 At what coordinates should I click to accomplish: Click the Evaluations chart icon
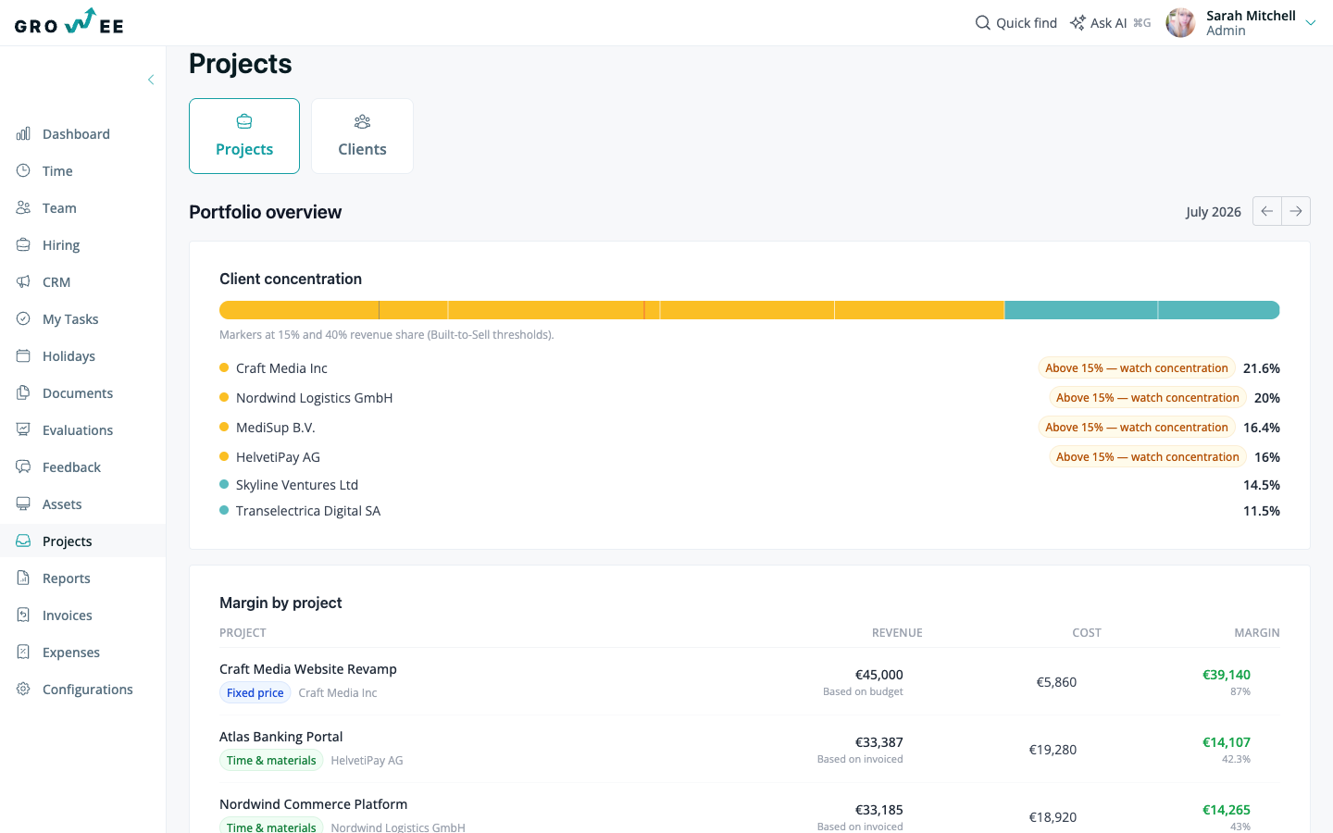23,430
